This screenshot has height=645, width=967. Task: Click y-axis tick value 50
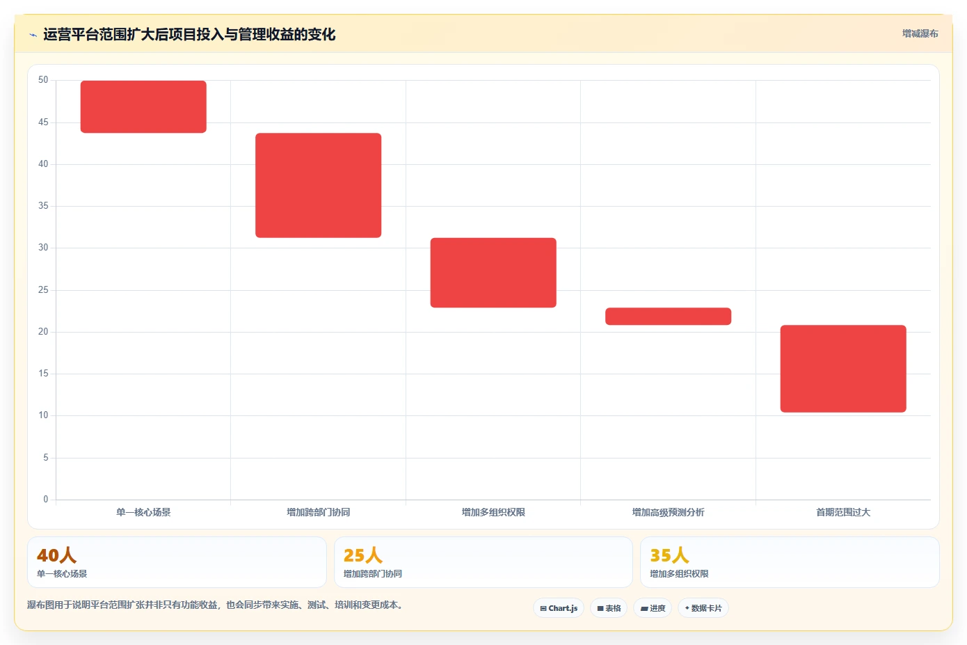point(43,80)
